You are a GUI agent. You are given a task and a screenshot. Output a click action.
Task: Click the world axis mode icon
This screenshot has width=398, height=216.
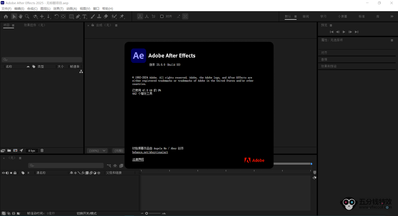(x=147, y=16)
